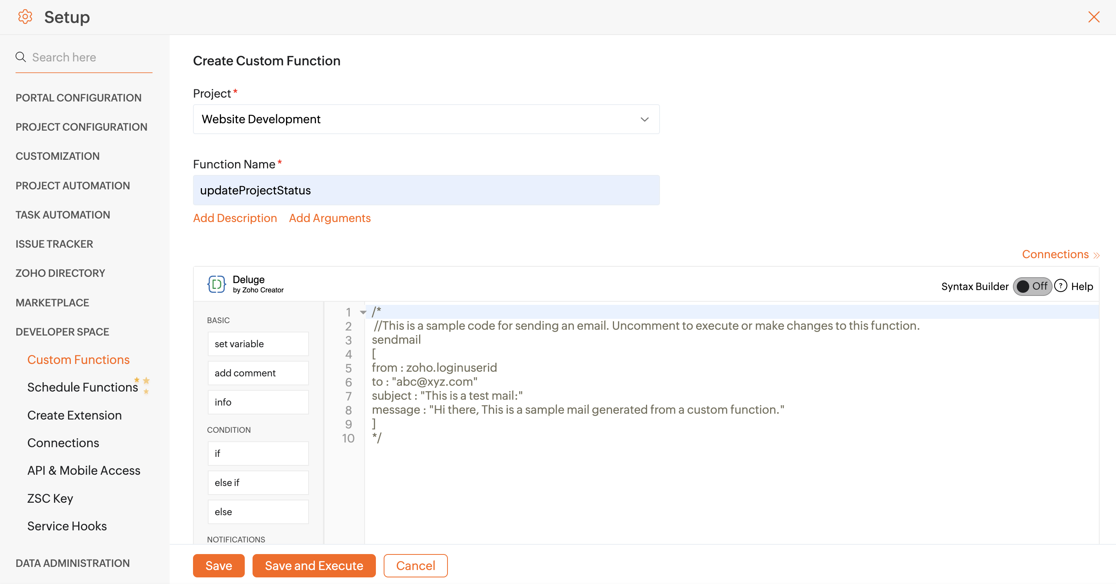Close the Setup panel with X
This screenshot has height=584, width=1116.
point(1093,17)
